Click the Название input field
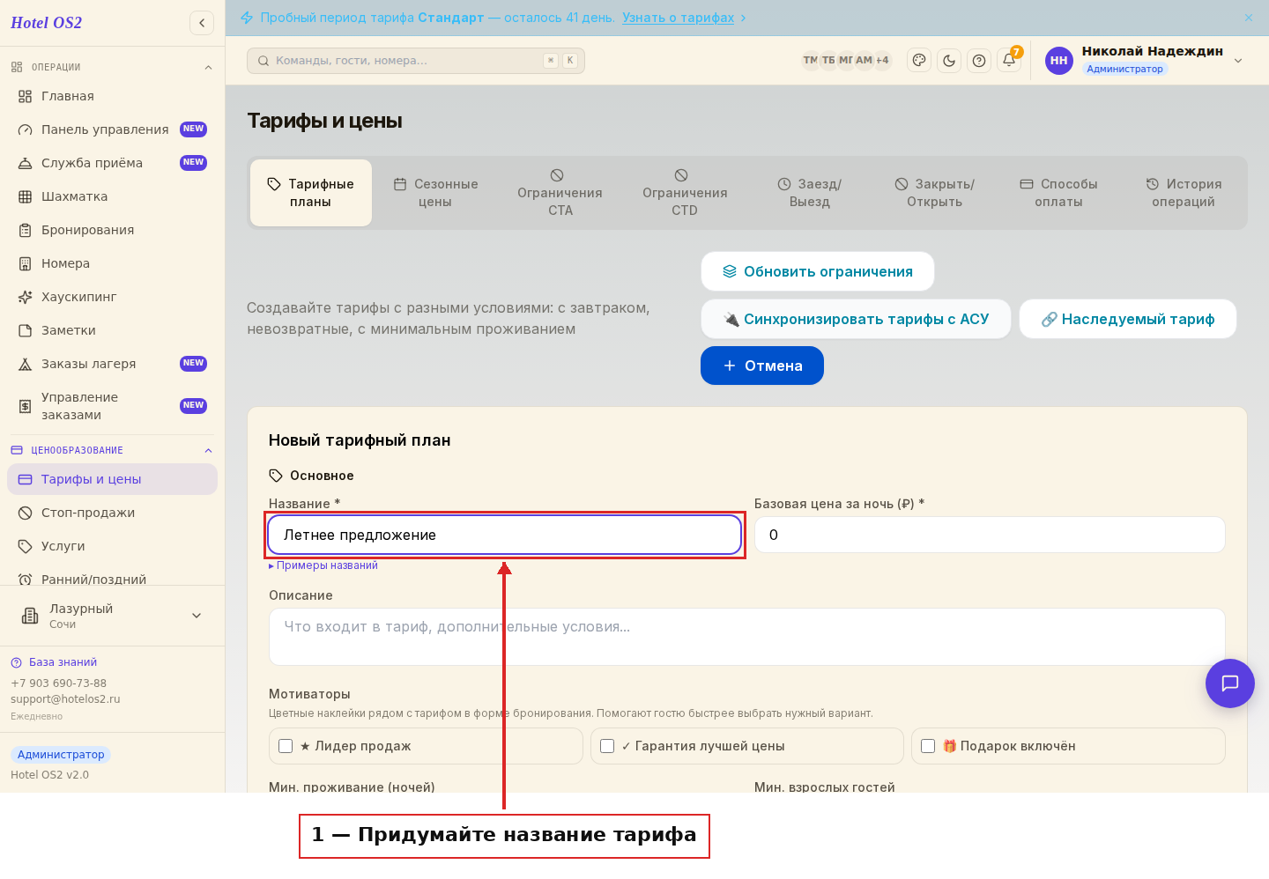This screenshot has height=879, width=1269. pos(505,535)
